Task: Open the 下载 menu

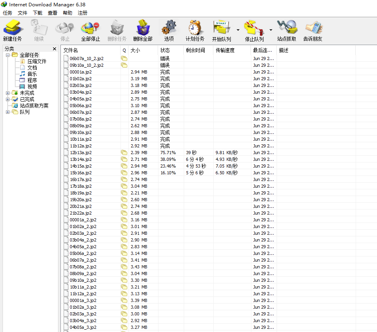Action: point(38,13)
